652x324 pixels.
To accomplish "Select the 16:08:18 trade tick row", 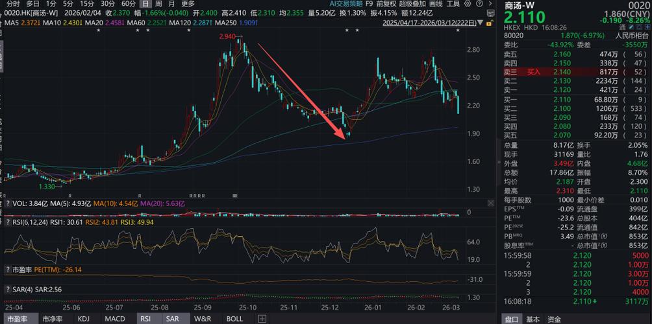I will (576, 301).
